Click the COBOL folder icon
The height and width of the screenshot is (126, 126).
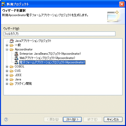point(12,67)
